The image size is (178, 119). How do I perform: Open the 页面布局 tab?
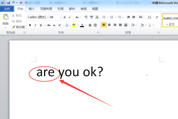click(x=46, y=9)
